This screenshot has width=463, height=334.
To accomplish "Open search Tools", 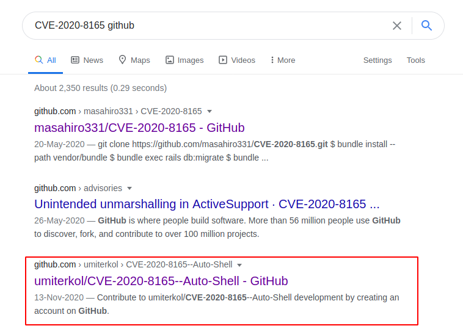I will [x=416, y=60].
